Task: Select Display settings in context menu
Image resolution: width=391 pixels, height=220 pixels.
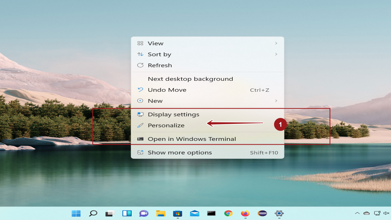Action: (x=173, y=114)
